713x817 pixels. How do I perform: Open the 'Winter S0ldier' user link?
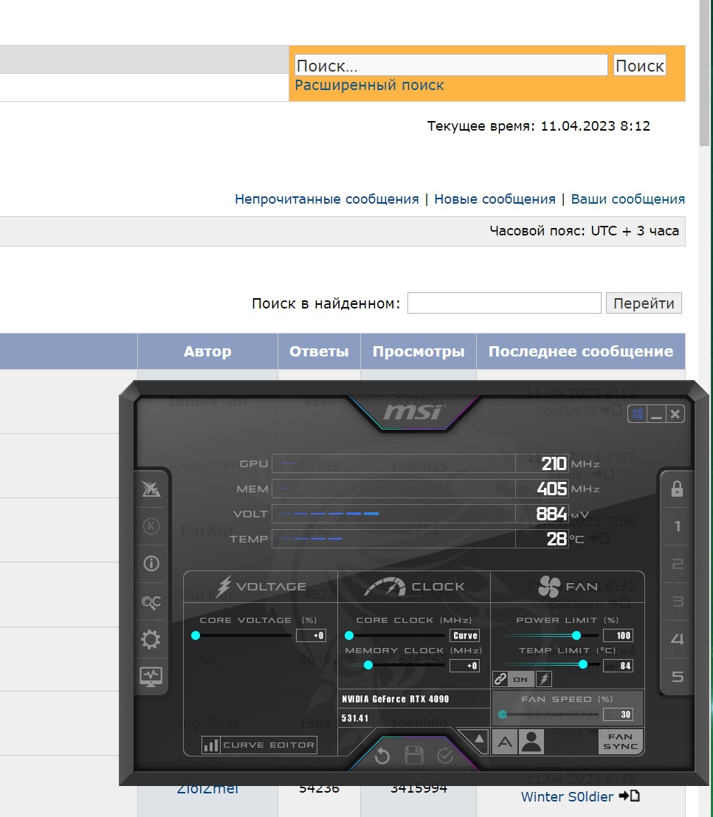coord(567,796)
